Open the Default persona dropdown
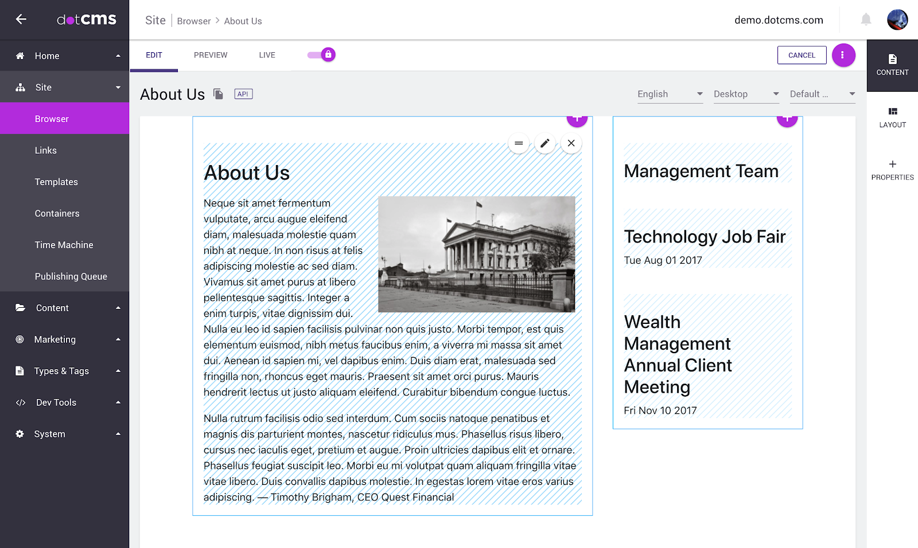Image resolution: width=918 pixels, height=548 pixels. 823,95
